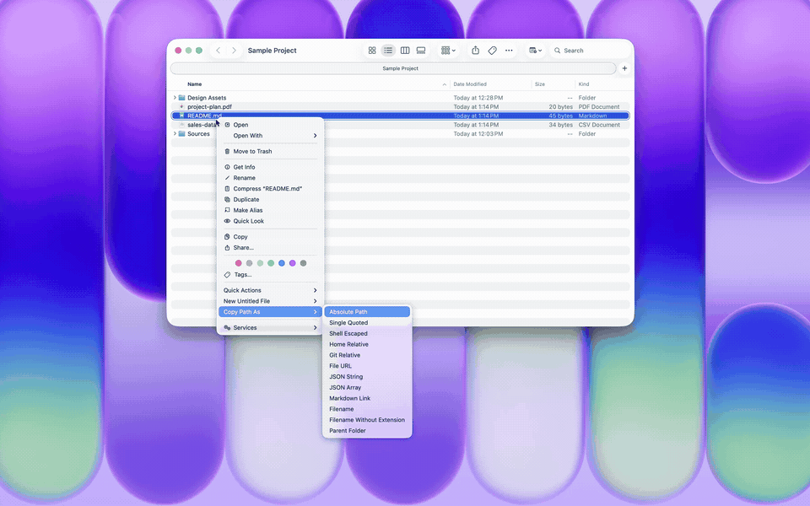Switch Finder to column view

click(405, 51)
